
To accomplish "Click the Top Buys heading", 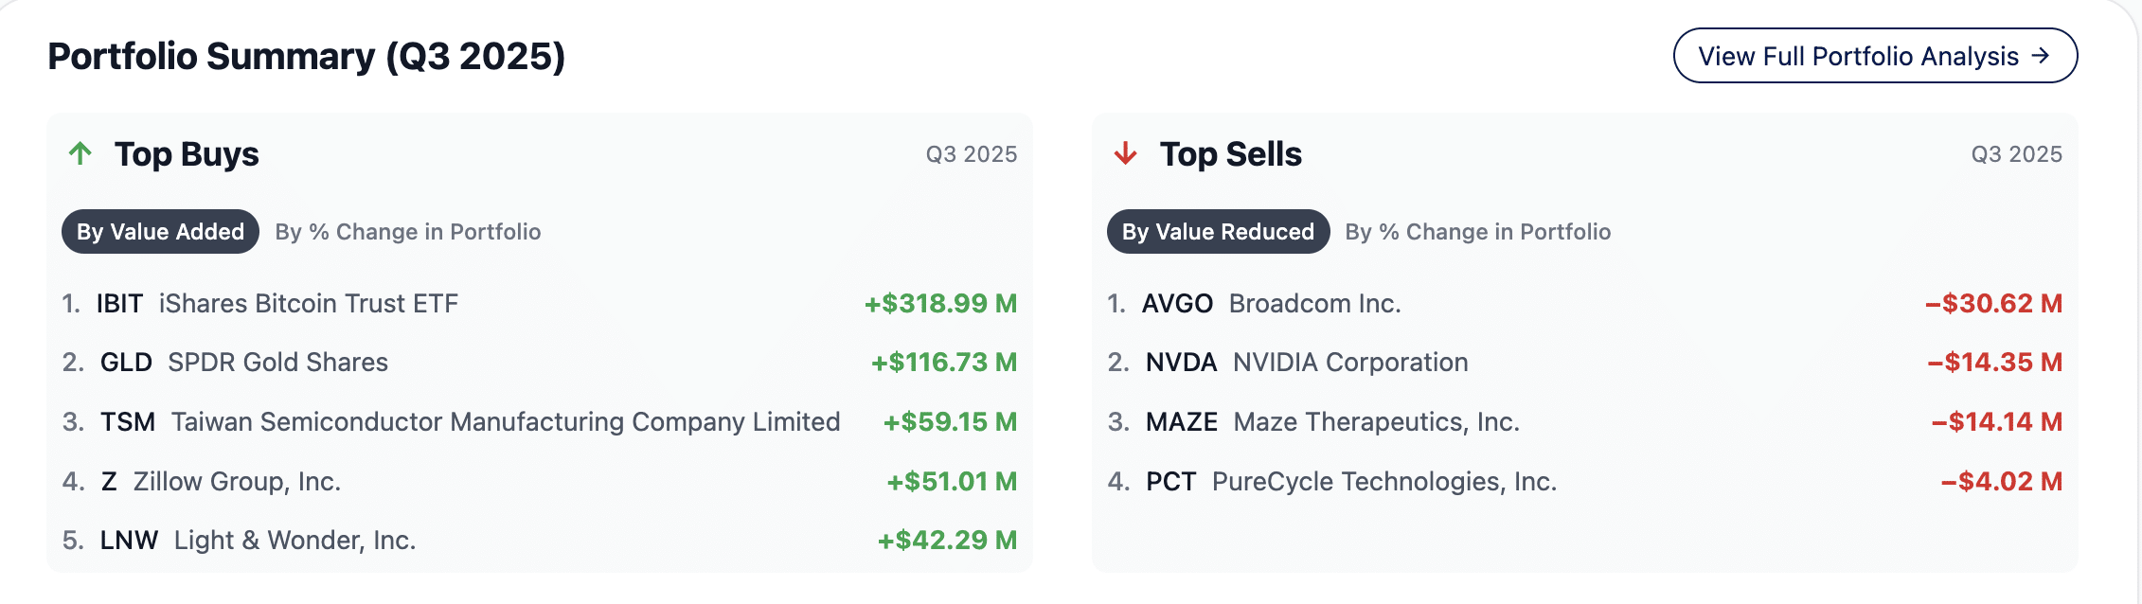I will point(187,154).
